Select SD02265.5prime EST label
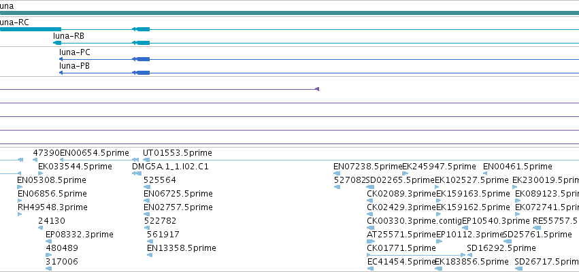 pos(401,180)
